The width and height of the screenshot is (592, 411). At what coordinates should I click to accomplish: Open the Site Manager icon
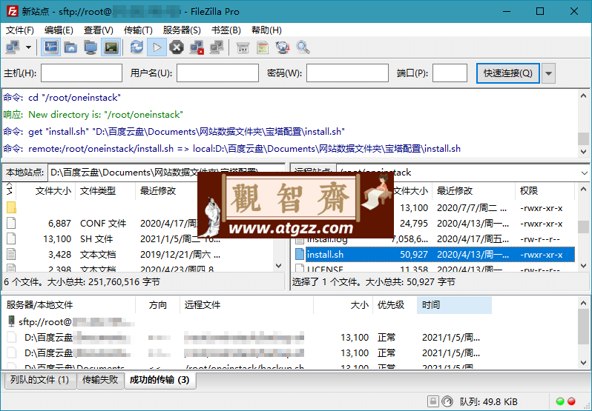pos(13,47)
